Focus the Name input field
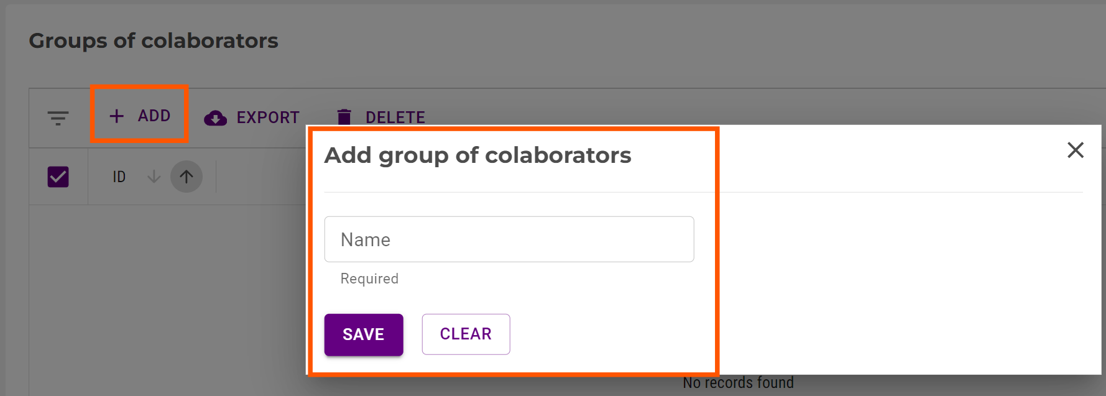 click(509, 239)
